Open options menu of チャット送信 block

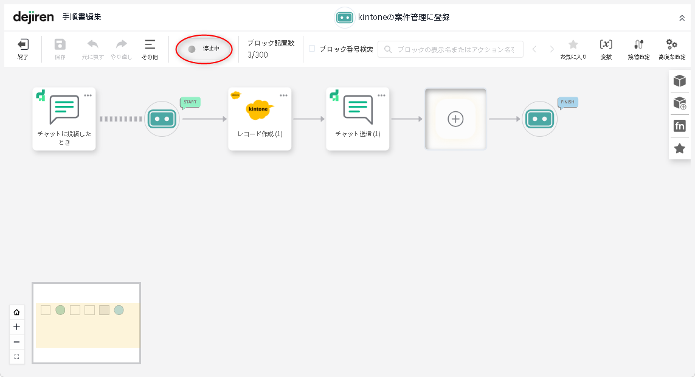point(381,95)
